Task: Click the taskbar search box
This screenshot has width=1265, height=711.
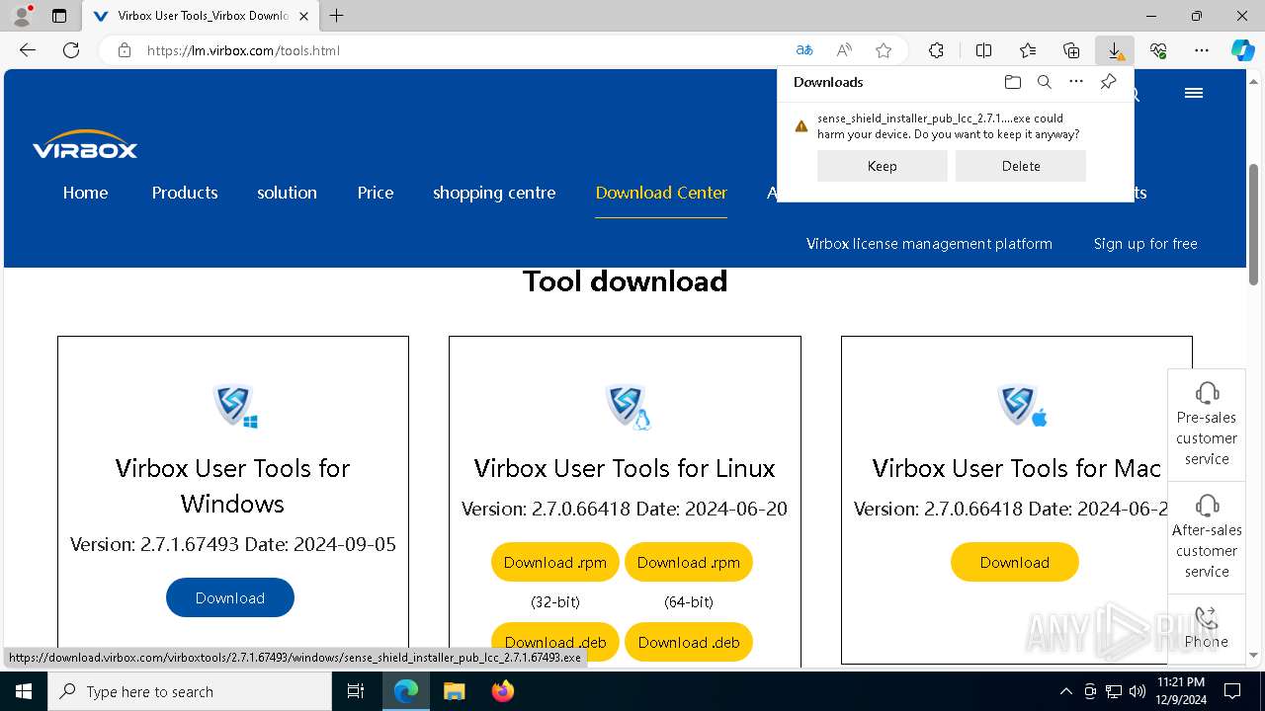Action: [190, 691]
